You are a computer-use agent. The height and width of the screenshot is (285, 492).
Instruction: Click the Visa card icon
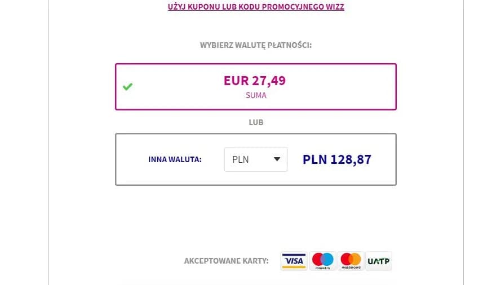click(294, 261)
